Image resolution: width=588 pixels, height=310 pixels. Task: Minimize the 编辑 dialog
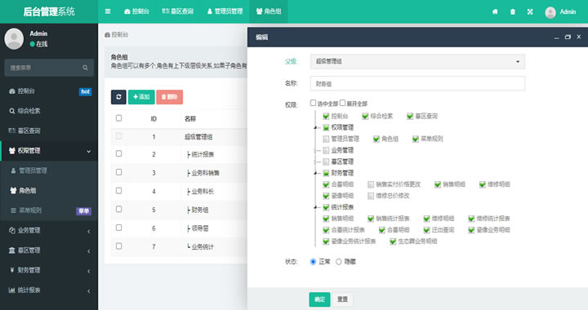(x=556, y=37)
